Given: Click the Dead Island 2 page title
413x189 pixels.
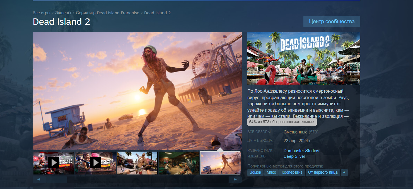Looking at the screenshot, I should coord(61,22).
